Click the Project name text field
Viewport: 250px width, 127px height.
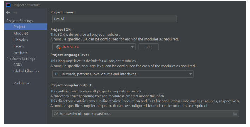coord(115,19)
